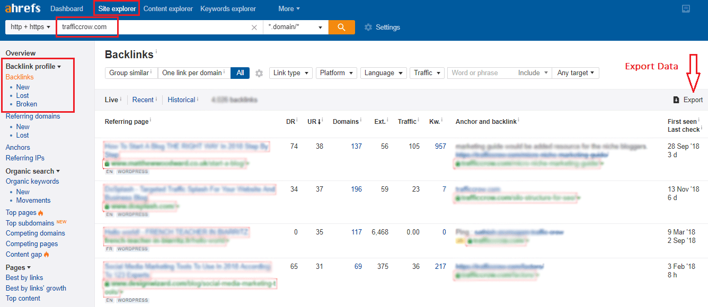Click the orange search magnifier button

342,27
